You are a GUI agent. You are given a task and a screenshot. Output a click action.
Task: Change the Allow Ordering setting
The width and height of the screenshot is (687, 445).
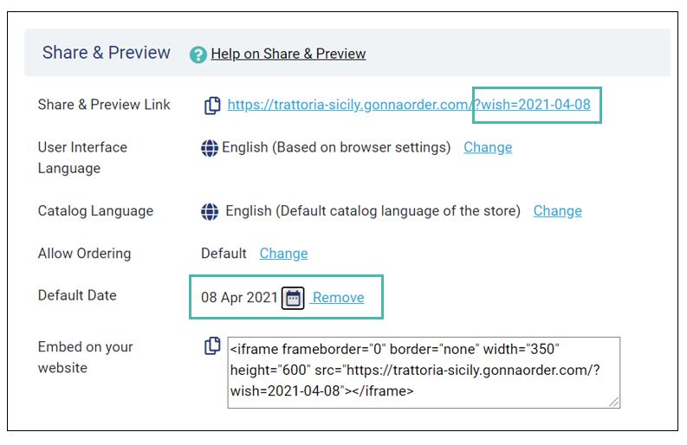pos(283,253)
